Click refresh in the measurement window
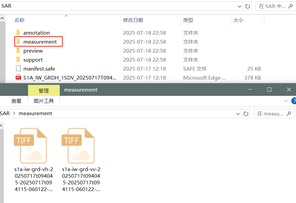Image resolution: width=296 pixels, height=203 pixels. tap(246, 113)
